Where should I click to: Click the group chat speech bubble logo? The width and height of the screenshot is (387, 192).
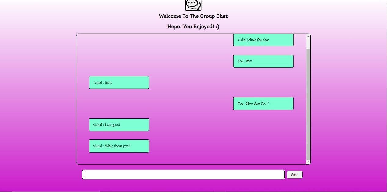(x=193, y=5)
